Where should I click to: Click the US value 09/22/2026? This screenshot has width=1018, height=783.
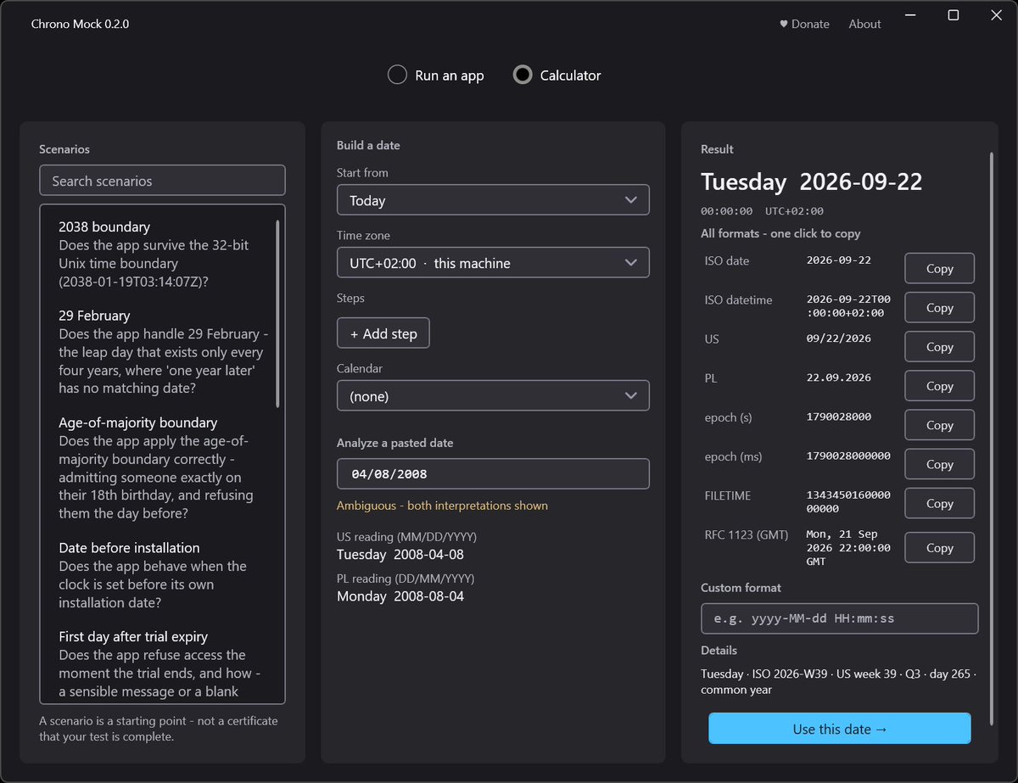coord(838,338)
